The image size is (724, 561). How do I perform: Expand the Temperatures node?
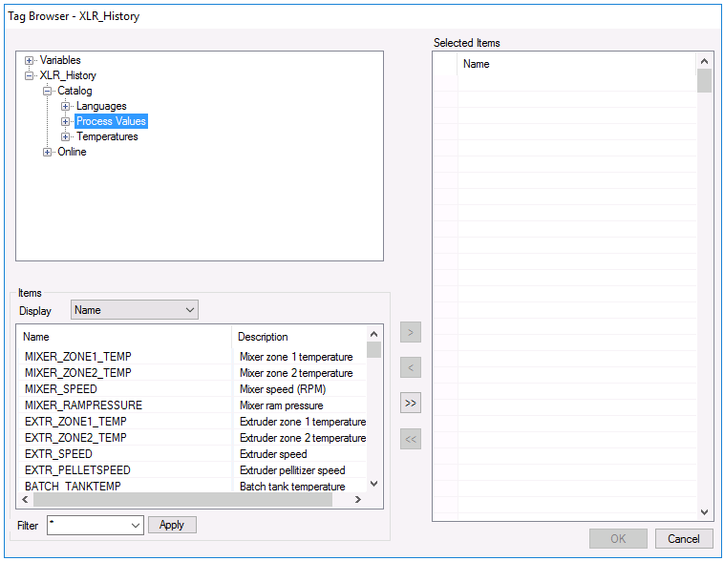66,136
